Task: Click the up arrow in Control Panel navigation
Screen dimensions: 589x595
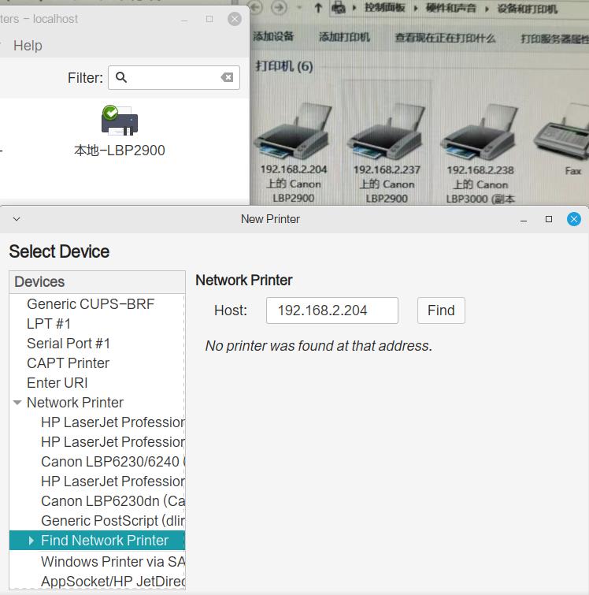Action: 318,8
